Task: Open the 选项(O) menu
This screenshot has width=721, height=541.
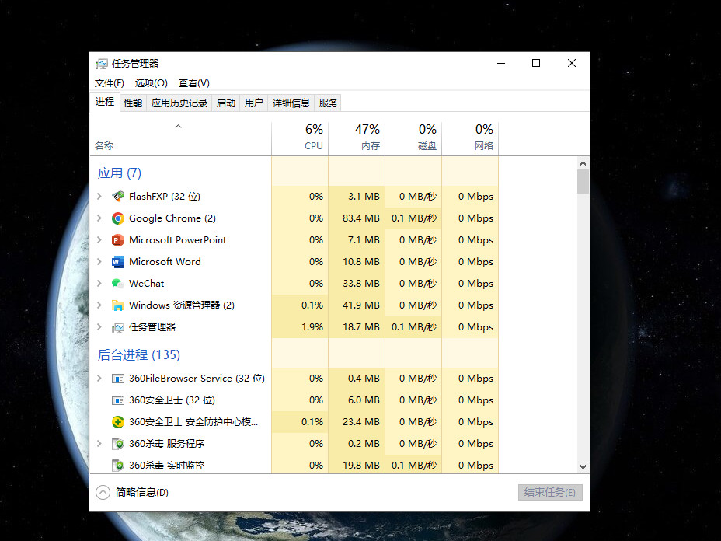Action: click(x=151, y=83)
